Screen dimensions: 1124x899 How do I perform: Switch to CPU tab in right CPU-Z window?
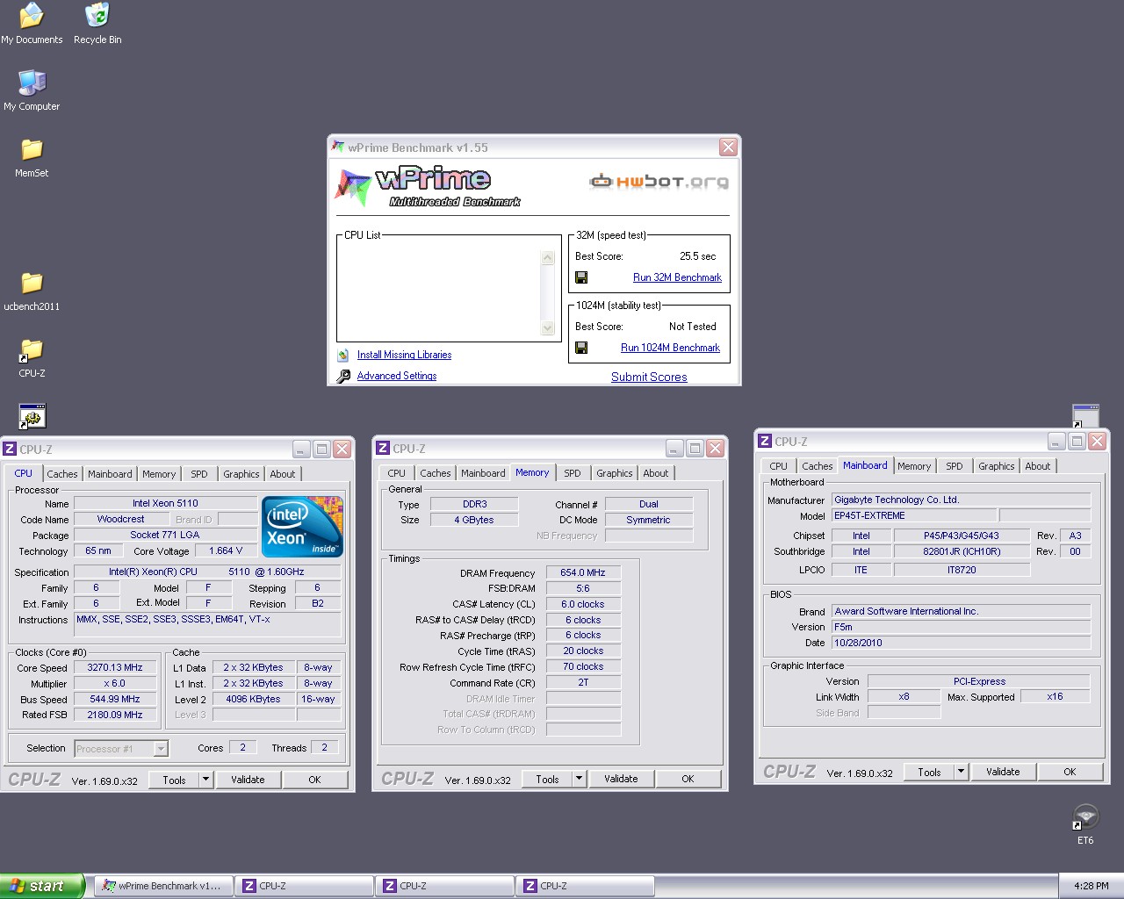tap(779, 466)
